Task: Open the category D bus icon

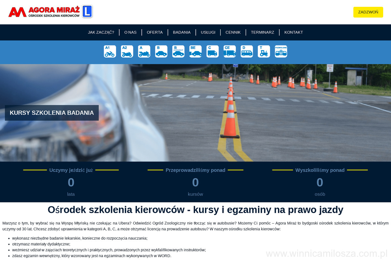Action: (247, 51)
